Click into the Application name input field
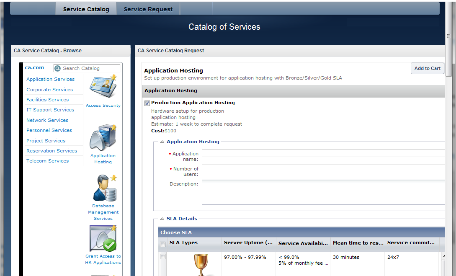Image resolution: width=456 pixels, height=276 pixels. 322,153
